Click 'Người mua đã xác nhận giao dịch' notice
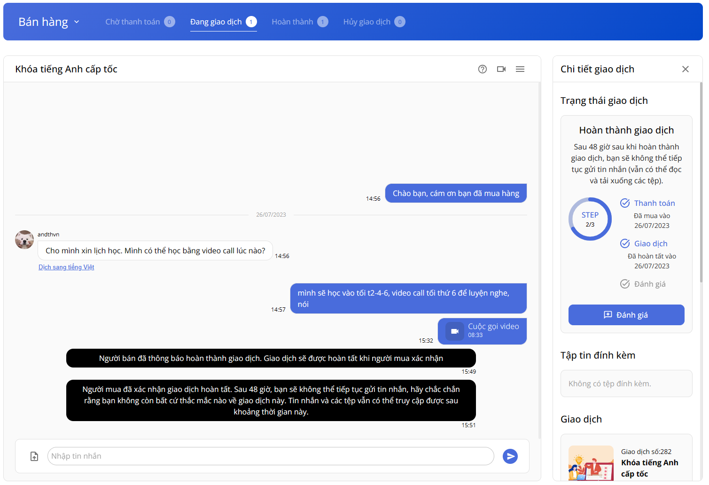Image resolution: width=709 pixels, height=485 pixels. (x=271, y=400)
